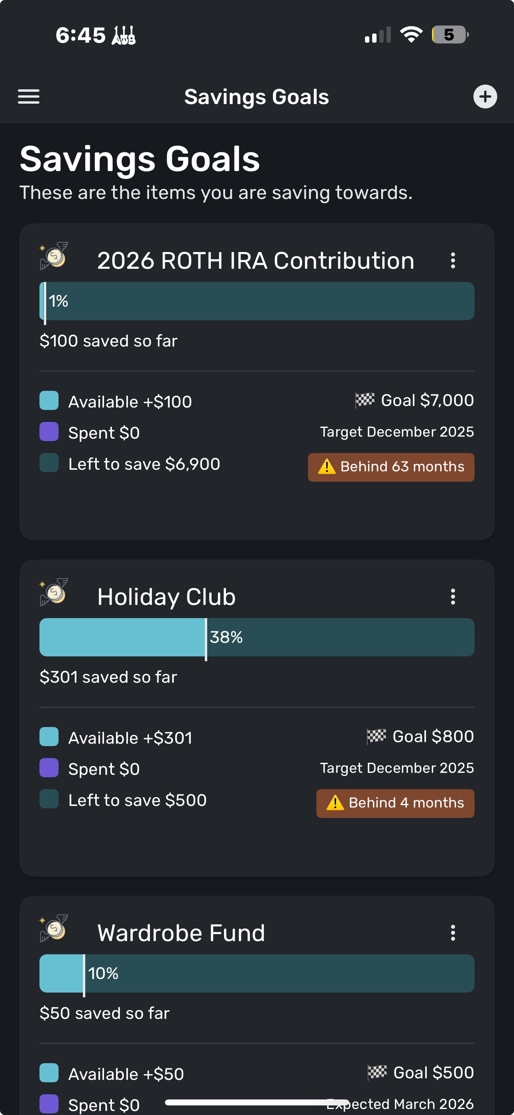
Task: Tap the Wi-Fi status icon
Action: tap(410, 35)
